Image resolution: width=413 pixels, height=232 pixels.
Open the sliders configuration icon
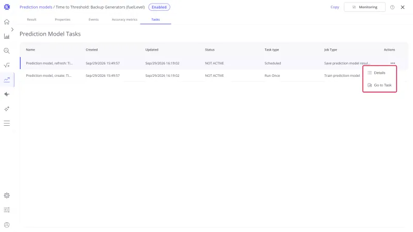click(7, 210)
